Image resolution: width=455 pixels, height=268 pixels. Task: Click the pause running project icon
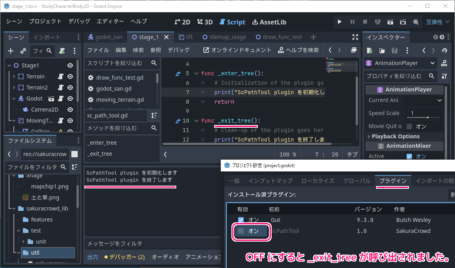tap(352, 22)
